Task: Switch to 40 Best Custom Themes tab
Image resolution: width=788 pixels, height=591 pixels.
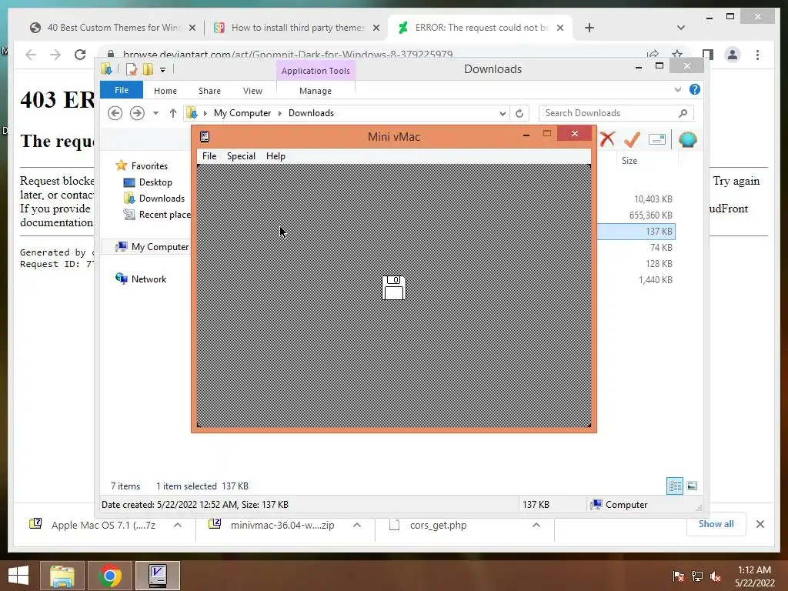Action: 114,28
